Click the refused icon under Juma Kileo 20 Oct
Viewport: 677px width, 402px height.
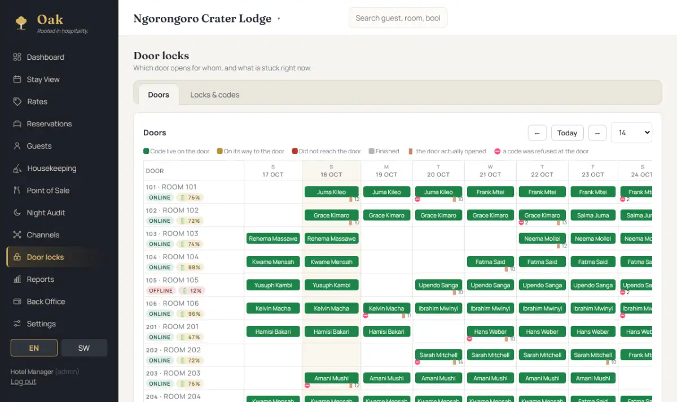(x=418, y=199)
